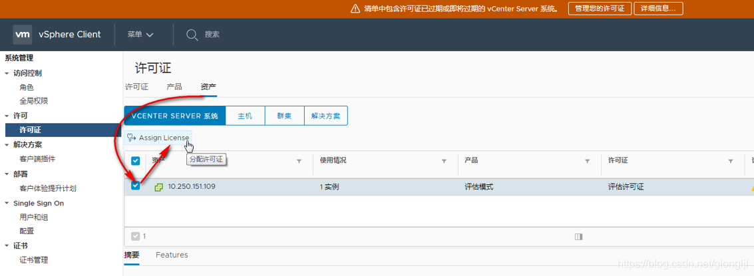
Task: Click the 管理您的许可证 button
Action: (600, 9)
